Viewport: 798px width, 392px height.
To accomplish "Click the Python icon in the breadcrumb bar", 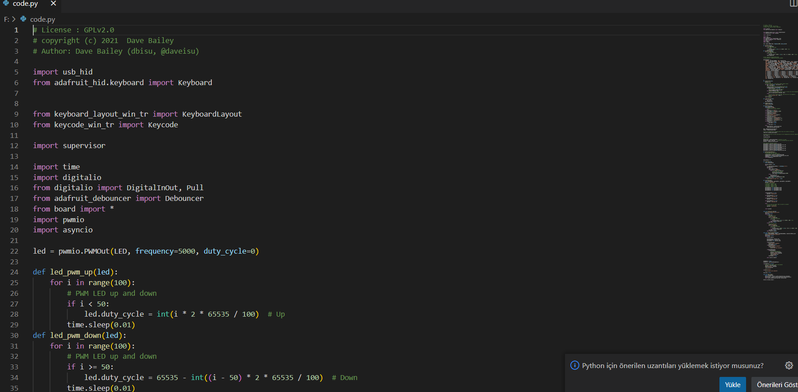I will 24,19.
